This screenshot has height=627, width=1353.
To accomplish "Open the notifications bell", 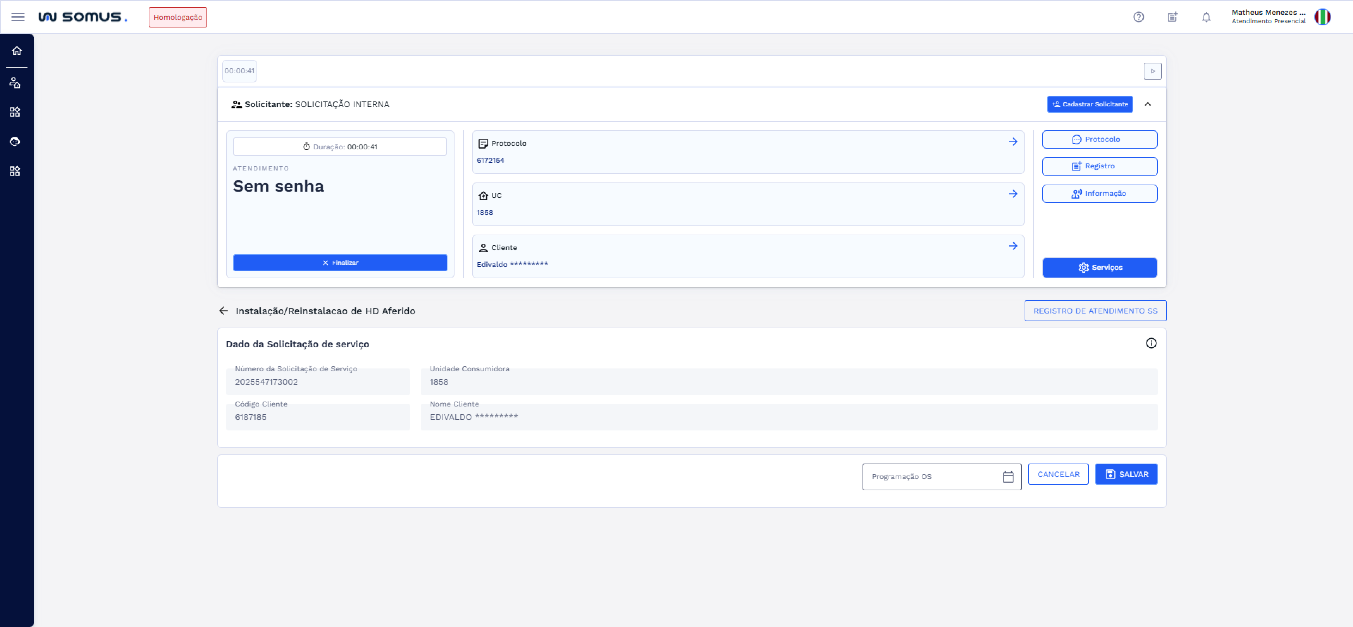I will (x=1206, y=17).
